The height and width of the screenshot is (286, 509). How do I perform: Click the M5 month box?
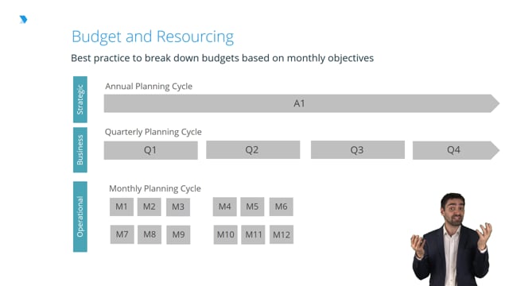coord(252,207)
